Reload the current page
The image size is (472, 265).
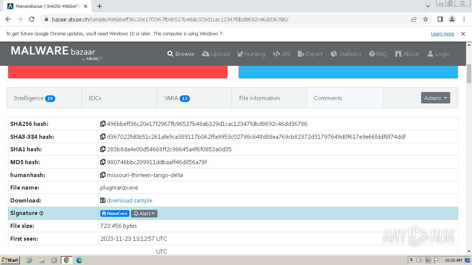tap(32, 19)
